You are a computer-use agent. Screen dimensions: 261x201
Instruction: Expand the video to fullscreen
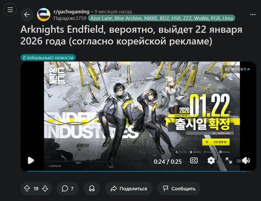pos(229,161)
